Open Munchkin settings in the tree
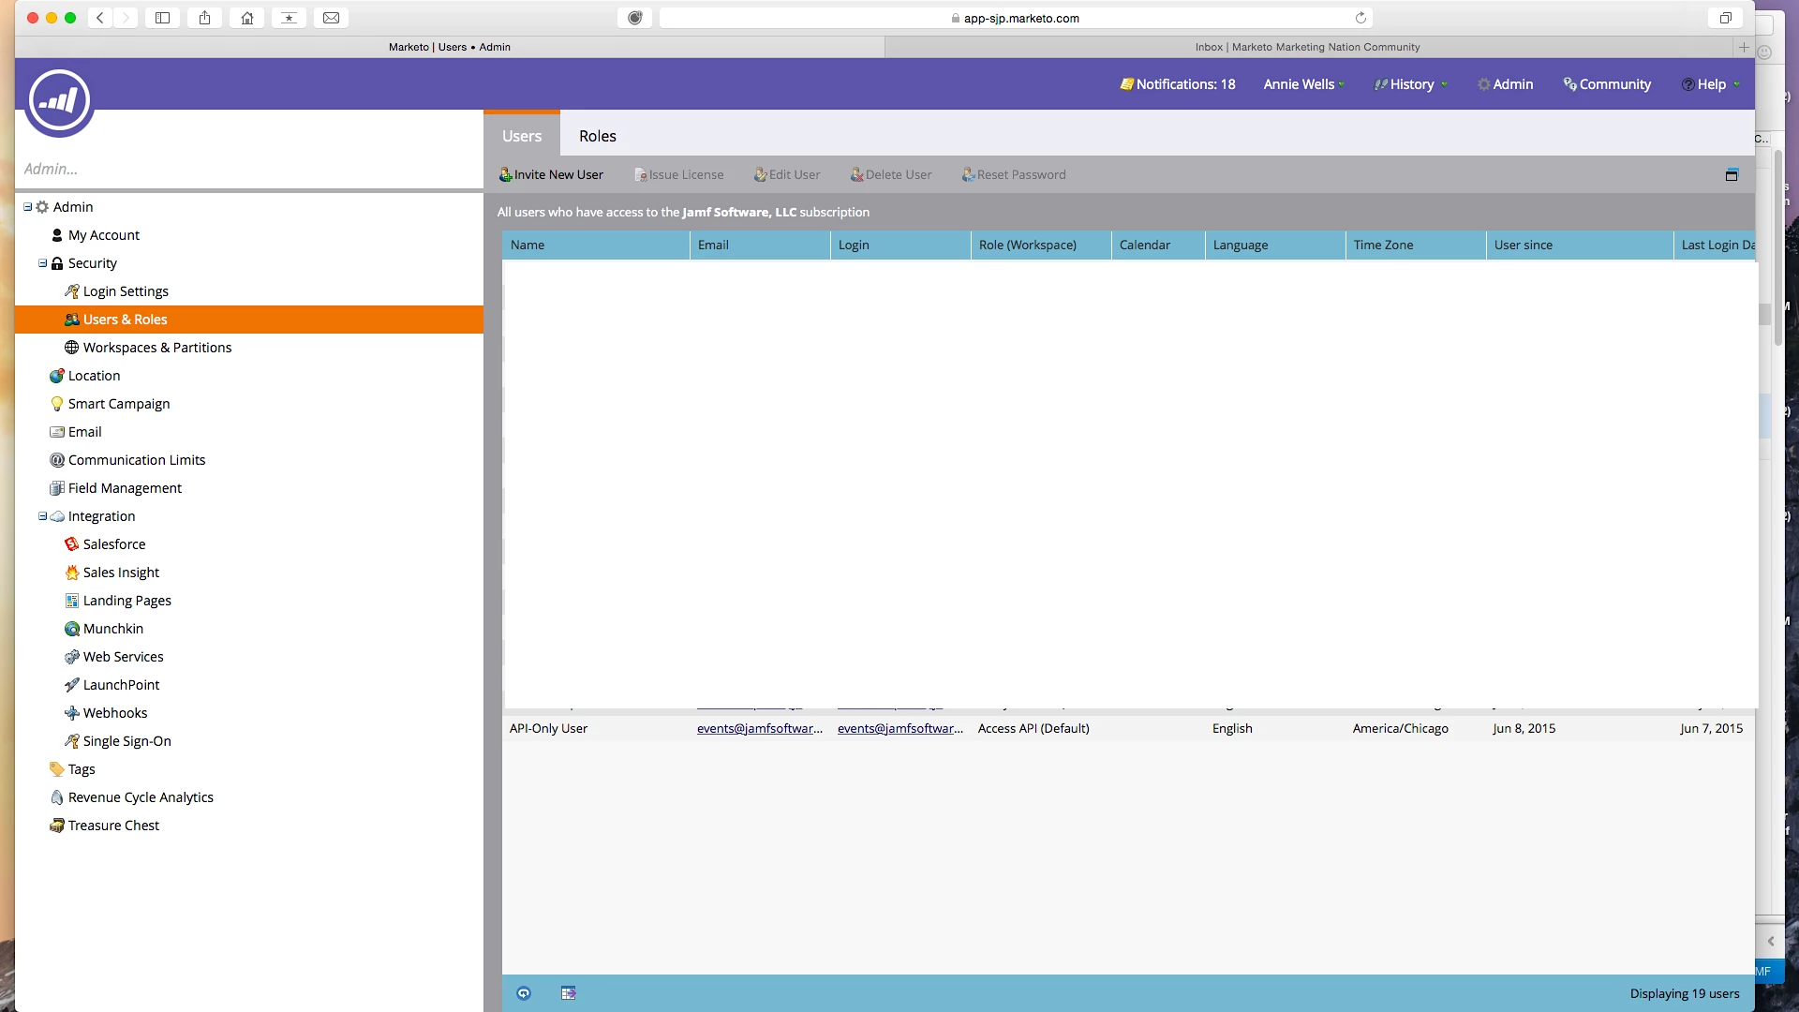1799x1012 pixels. 112,629
